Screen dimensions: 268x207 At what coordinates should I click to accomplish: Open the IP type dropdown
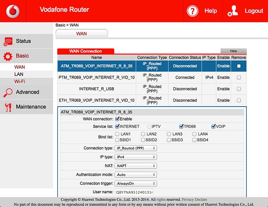pos(136,157)
